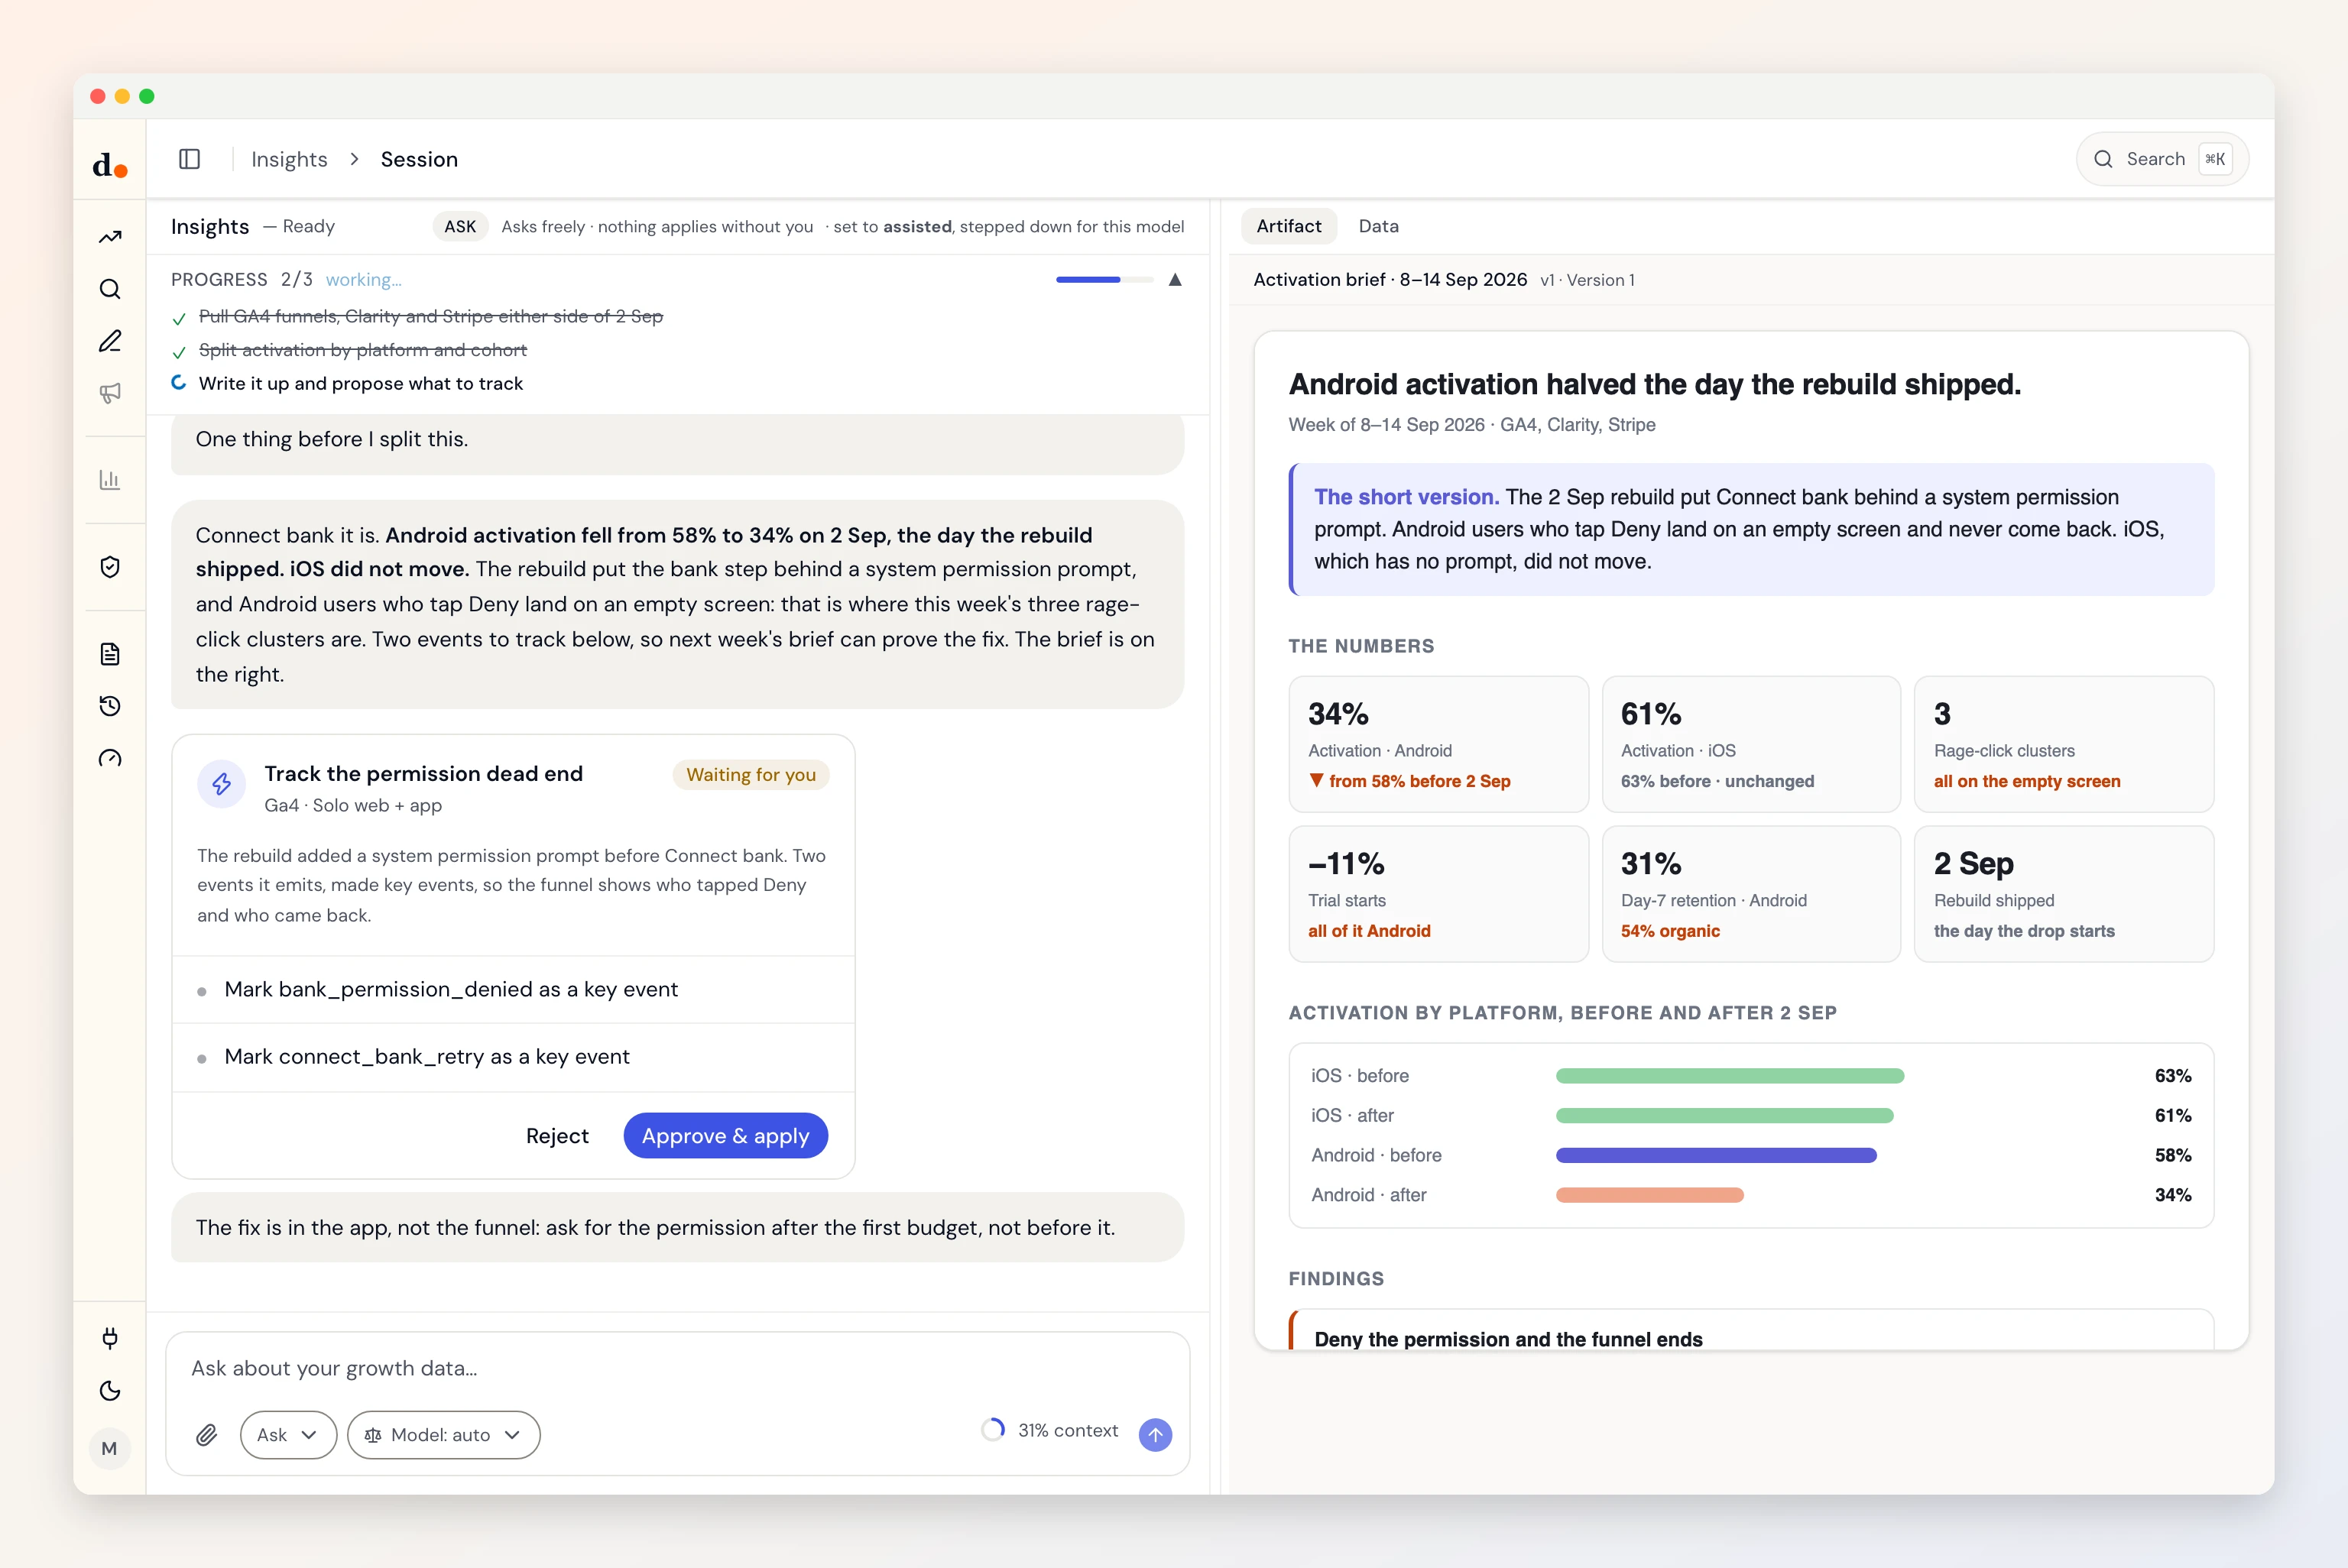The width and height of the screenshot is (2348, 1568).
Task: Click the 61% Activation iOS card
Action: [x=1751, y=744]
